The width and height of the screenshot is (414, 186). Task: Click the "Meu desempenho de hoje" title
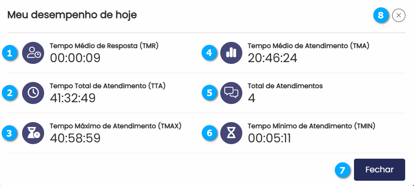pos(72,15)
